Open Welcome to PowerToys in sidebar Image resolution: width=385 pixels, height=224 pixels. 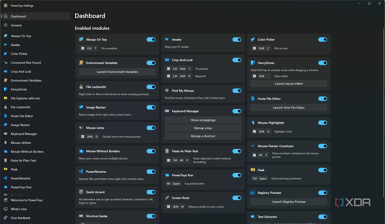coord(35,200)
